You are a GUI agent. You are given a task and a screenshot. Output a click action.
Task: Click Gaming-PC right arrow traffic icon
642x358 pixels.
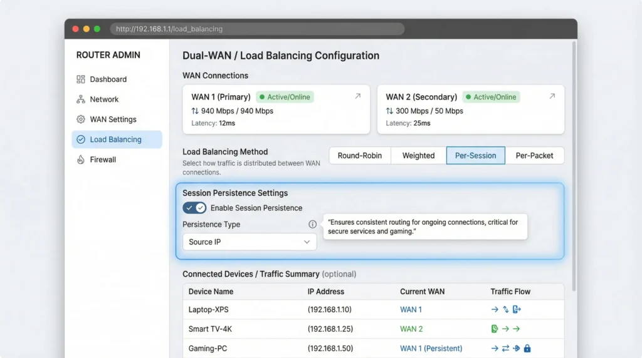[x=495, y=348]
